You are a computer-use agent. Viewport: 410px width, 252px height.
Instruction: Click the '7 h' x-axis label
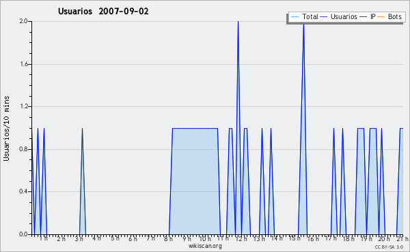pyautogui.click(x=150, y=238)
